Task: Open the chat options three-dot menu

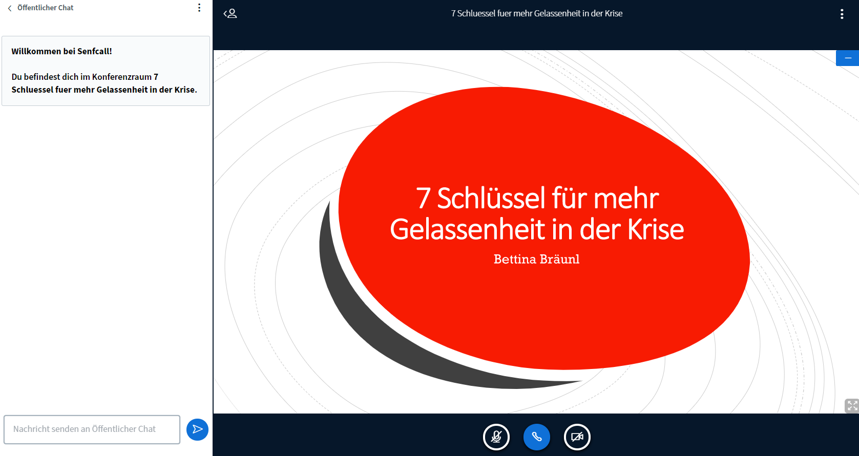Action: (199, 8)
